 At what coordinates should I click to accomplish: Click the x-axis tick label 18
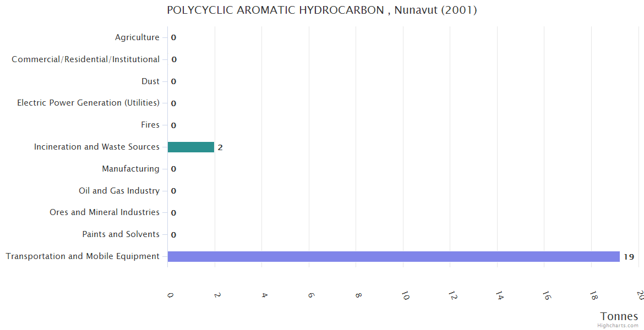click(x=593, y=295)
